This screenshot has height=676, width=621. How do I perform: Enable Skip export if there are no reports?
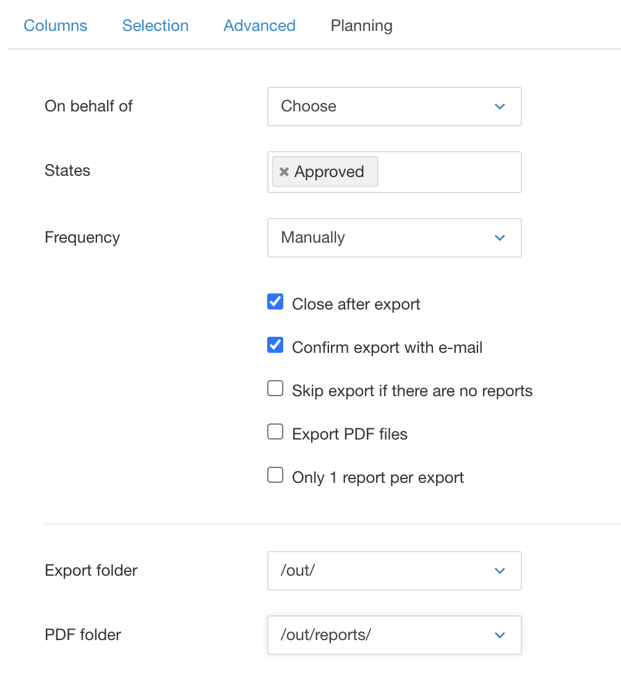pos(275,389)
